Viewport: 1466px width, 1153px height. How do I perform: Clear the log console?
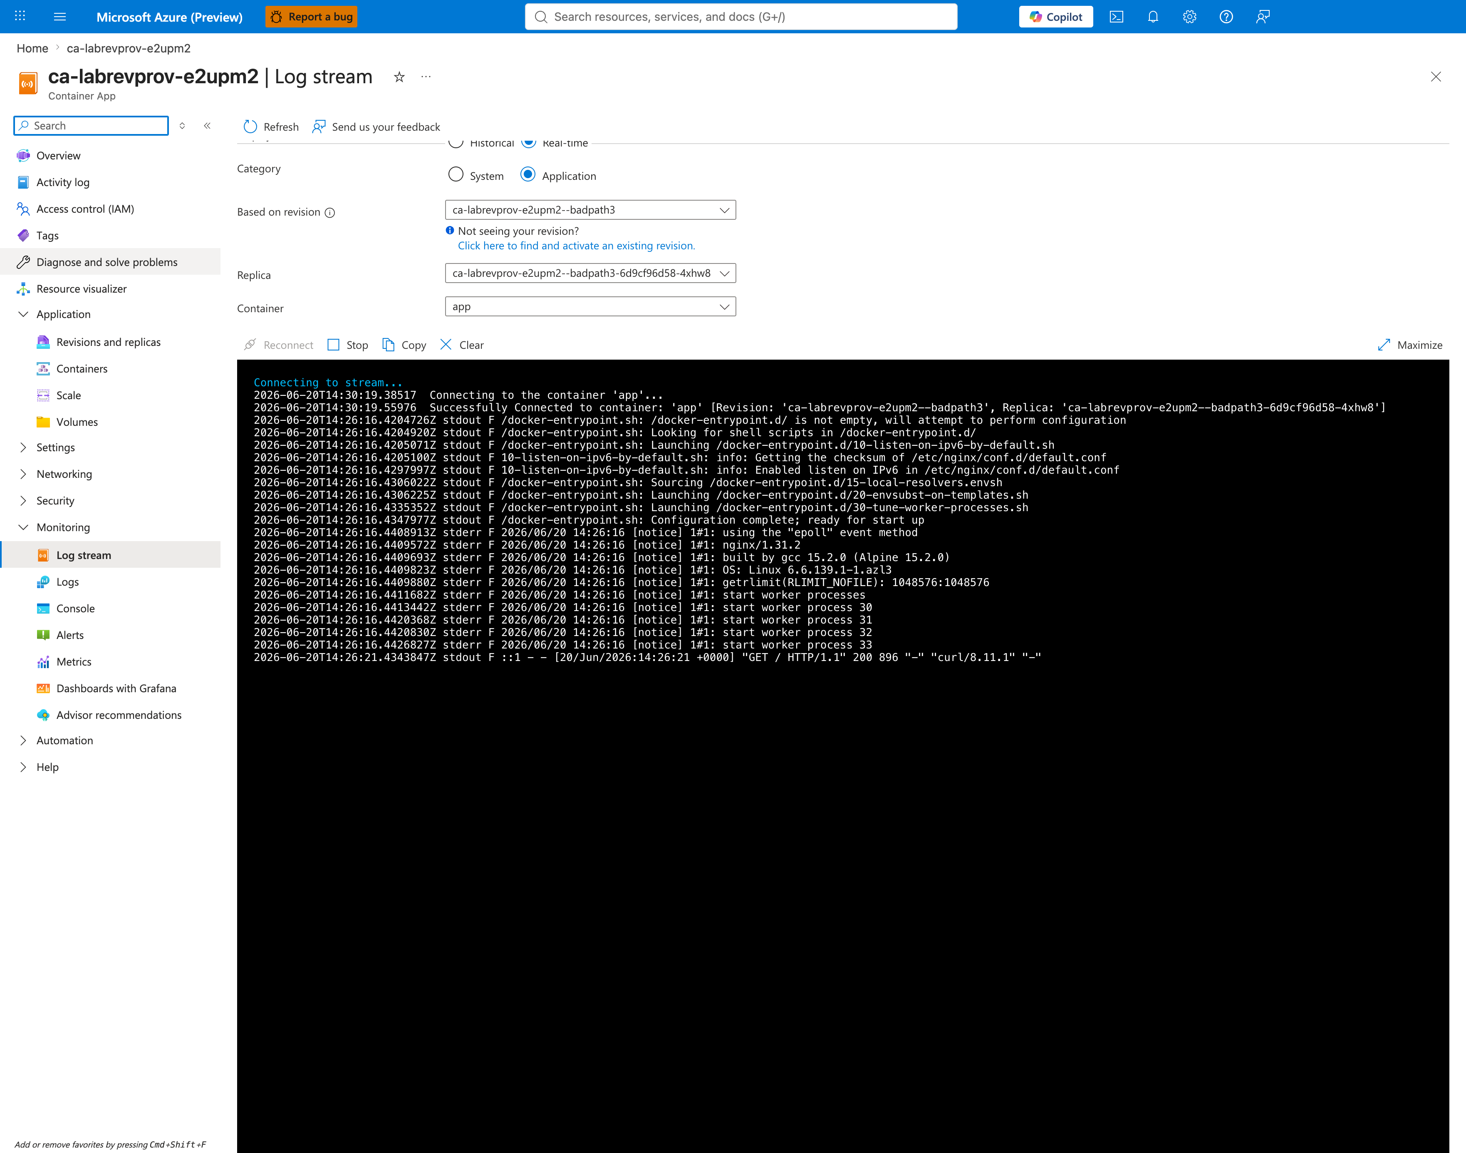pyautogui.click(x=462, y=345)
